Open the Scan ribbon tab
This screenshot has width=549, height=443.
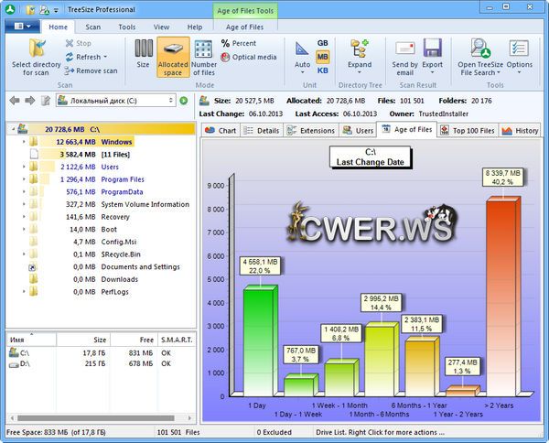tap(92, 27)
